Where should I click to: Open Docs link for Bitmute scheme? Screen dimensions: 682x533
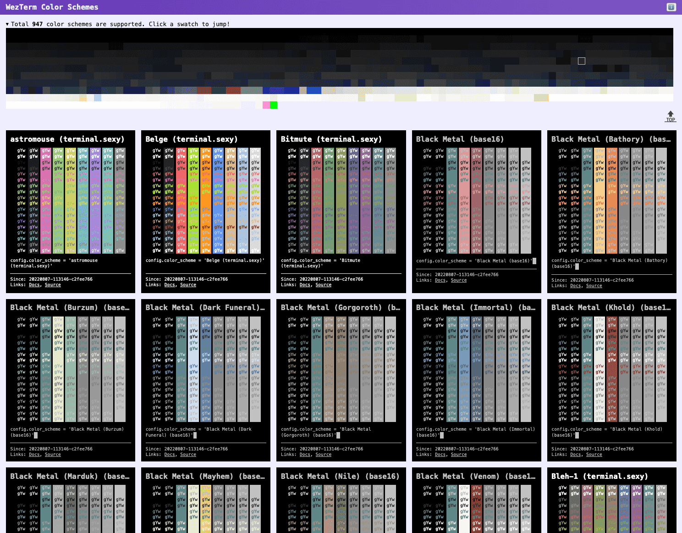pyautogui.click(x=305, y=285)
